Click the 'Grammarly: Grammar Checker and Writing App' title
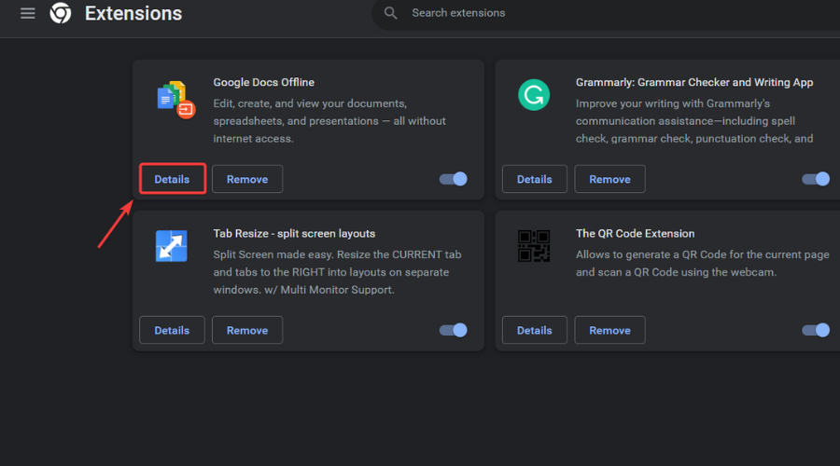This screenshot has height=466, width=840. pyautogui.click(x=694, y=82)
